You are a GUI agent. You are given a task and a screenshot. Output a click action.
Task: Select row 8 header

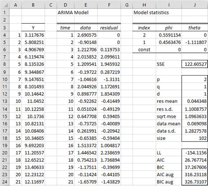point(4,64)
